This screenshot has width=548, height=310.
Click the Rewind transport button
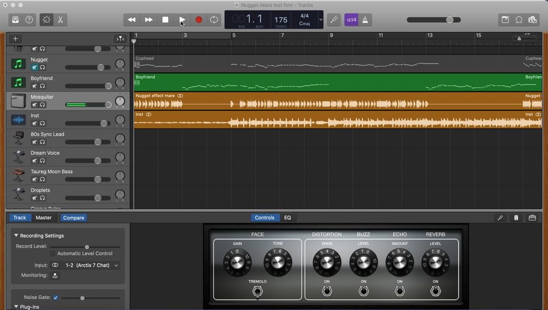coord(132,20)
